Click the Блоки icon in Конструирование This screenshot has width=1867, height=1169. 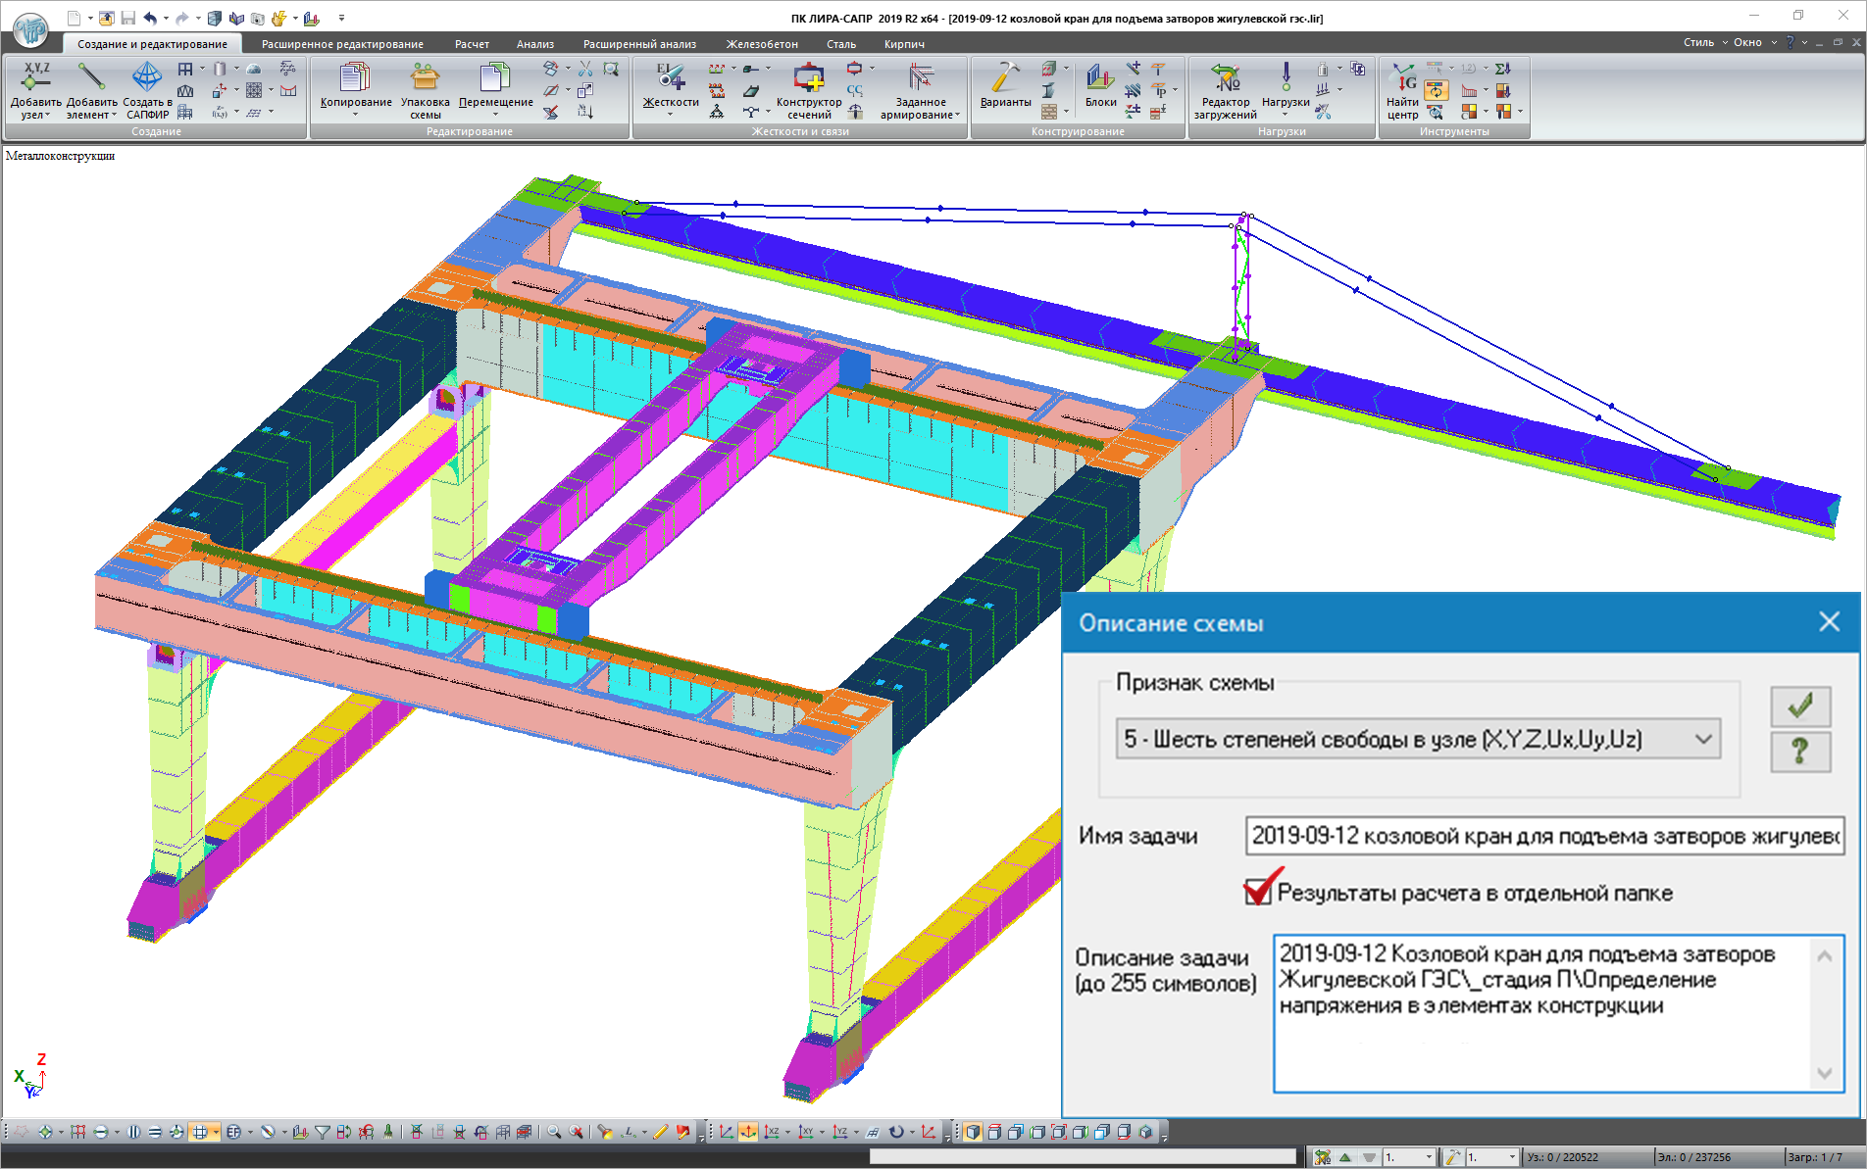[1100, 86]
